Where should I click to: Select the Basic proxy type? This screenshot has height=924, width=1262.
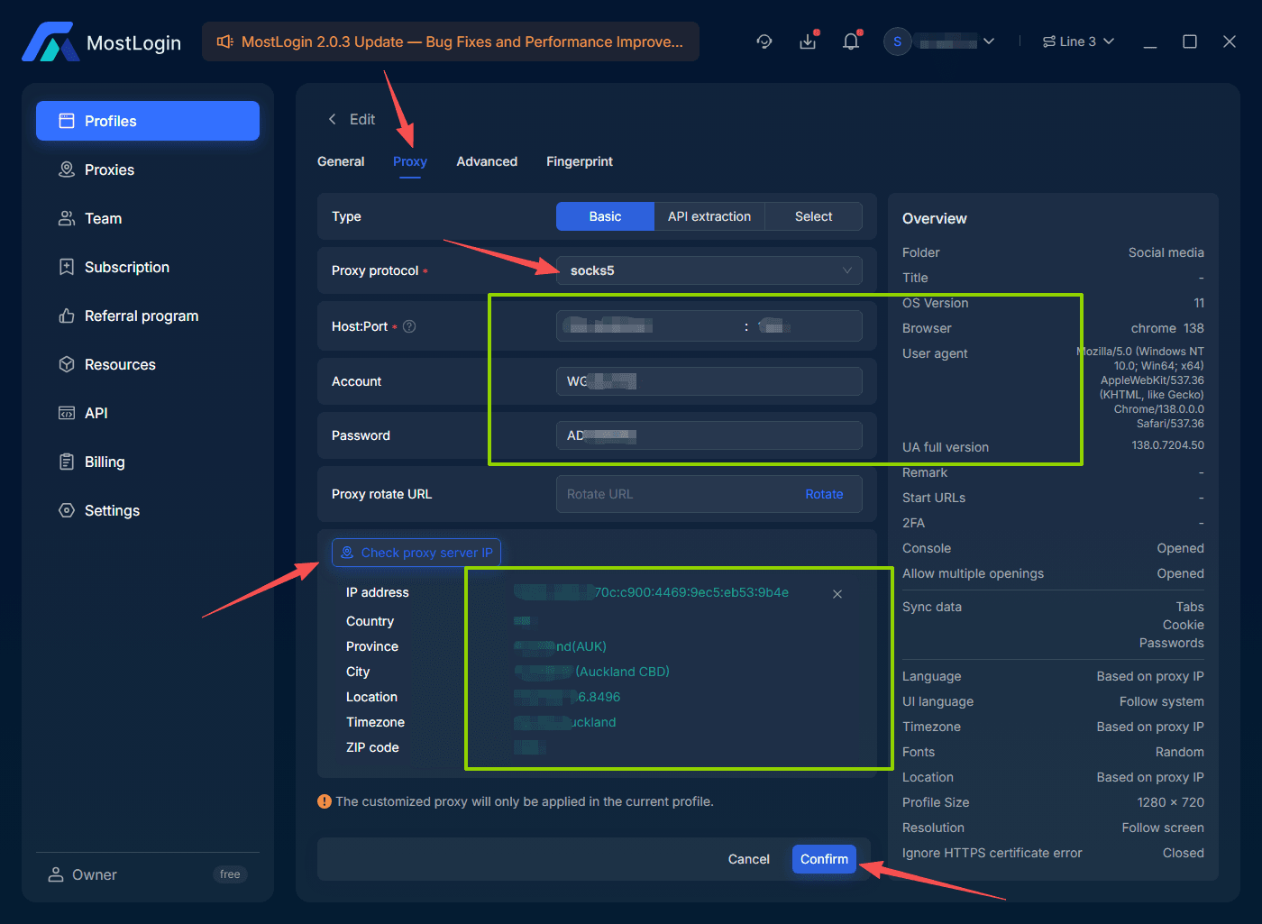click(x=605, y=216)
